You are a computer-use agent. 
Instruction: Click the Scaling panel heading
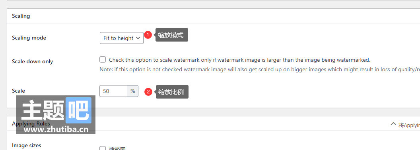(x=21, y=16)
